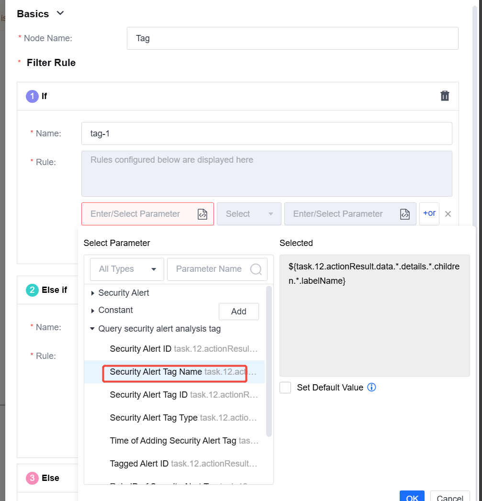The image size is (482, 501).
Task: Open the All Types dropdown
Action: pos(127,269)
